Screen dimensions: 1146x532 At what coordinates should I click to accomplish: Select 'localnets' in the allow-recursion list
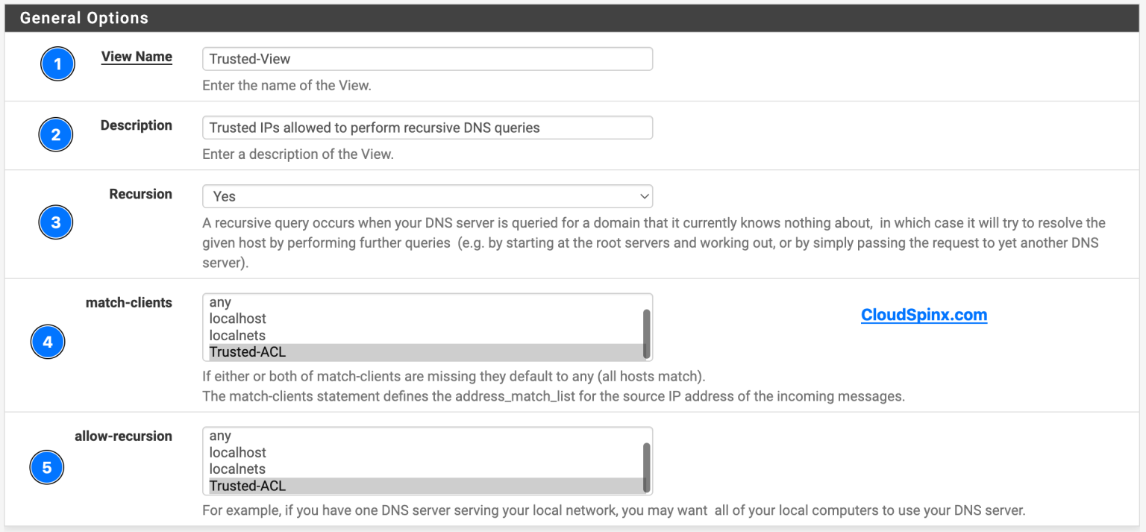coord(298,469)
